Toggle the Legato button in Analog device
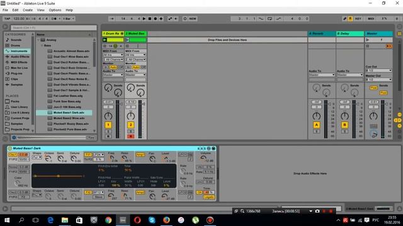Image resolution: width=403 pixels, height=226 pixels. [x=209, y=197]
